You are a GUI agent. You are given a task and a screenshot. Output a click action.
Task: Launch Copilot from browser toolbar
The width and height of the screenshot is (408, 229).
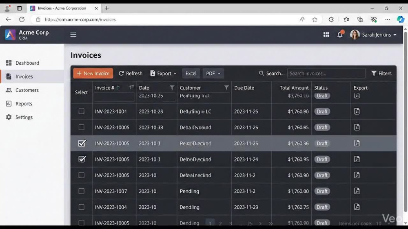coord(401,20)
